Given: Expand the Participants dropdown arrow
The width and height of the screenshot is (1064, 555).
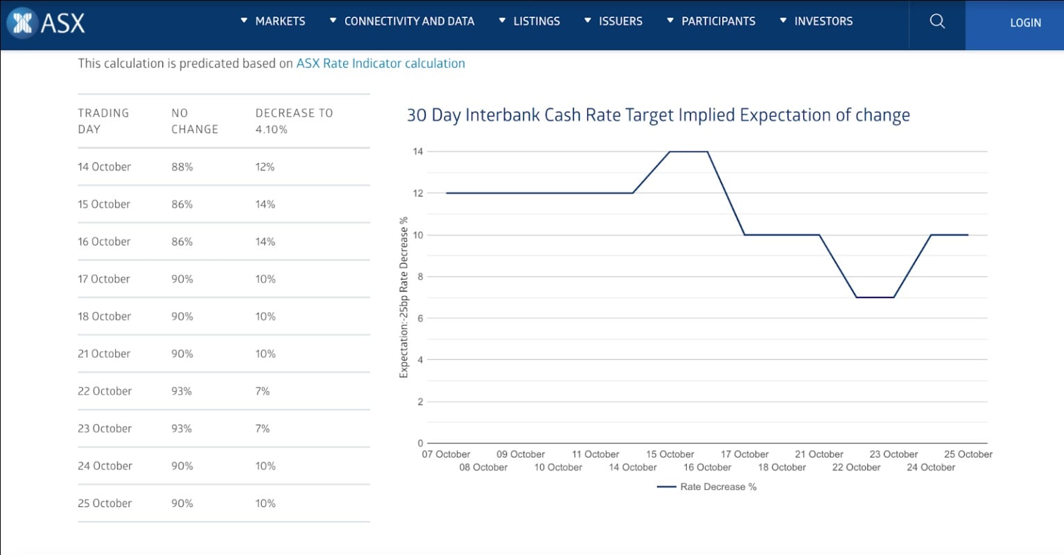Looking at the screenshot, I should (670, 21).
